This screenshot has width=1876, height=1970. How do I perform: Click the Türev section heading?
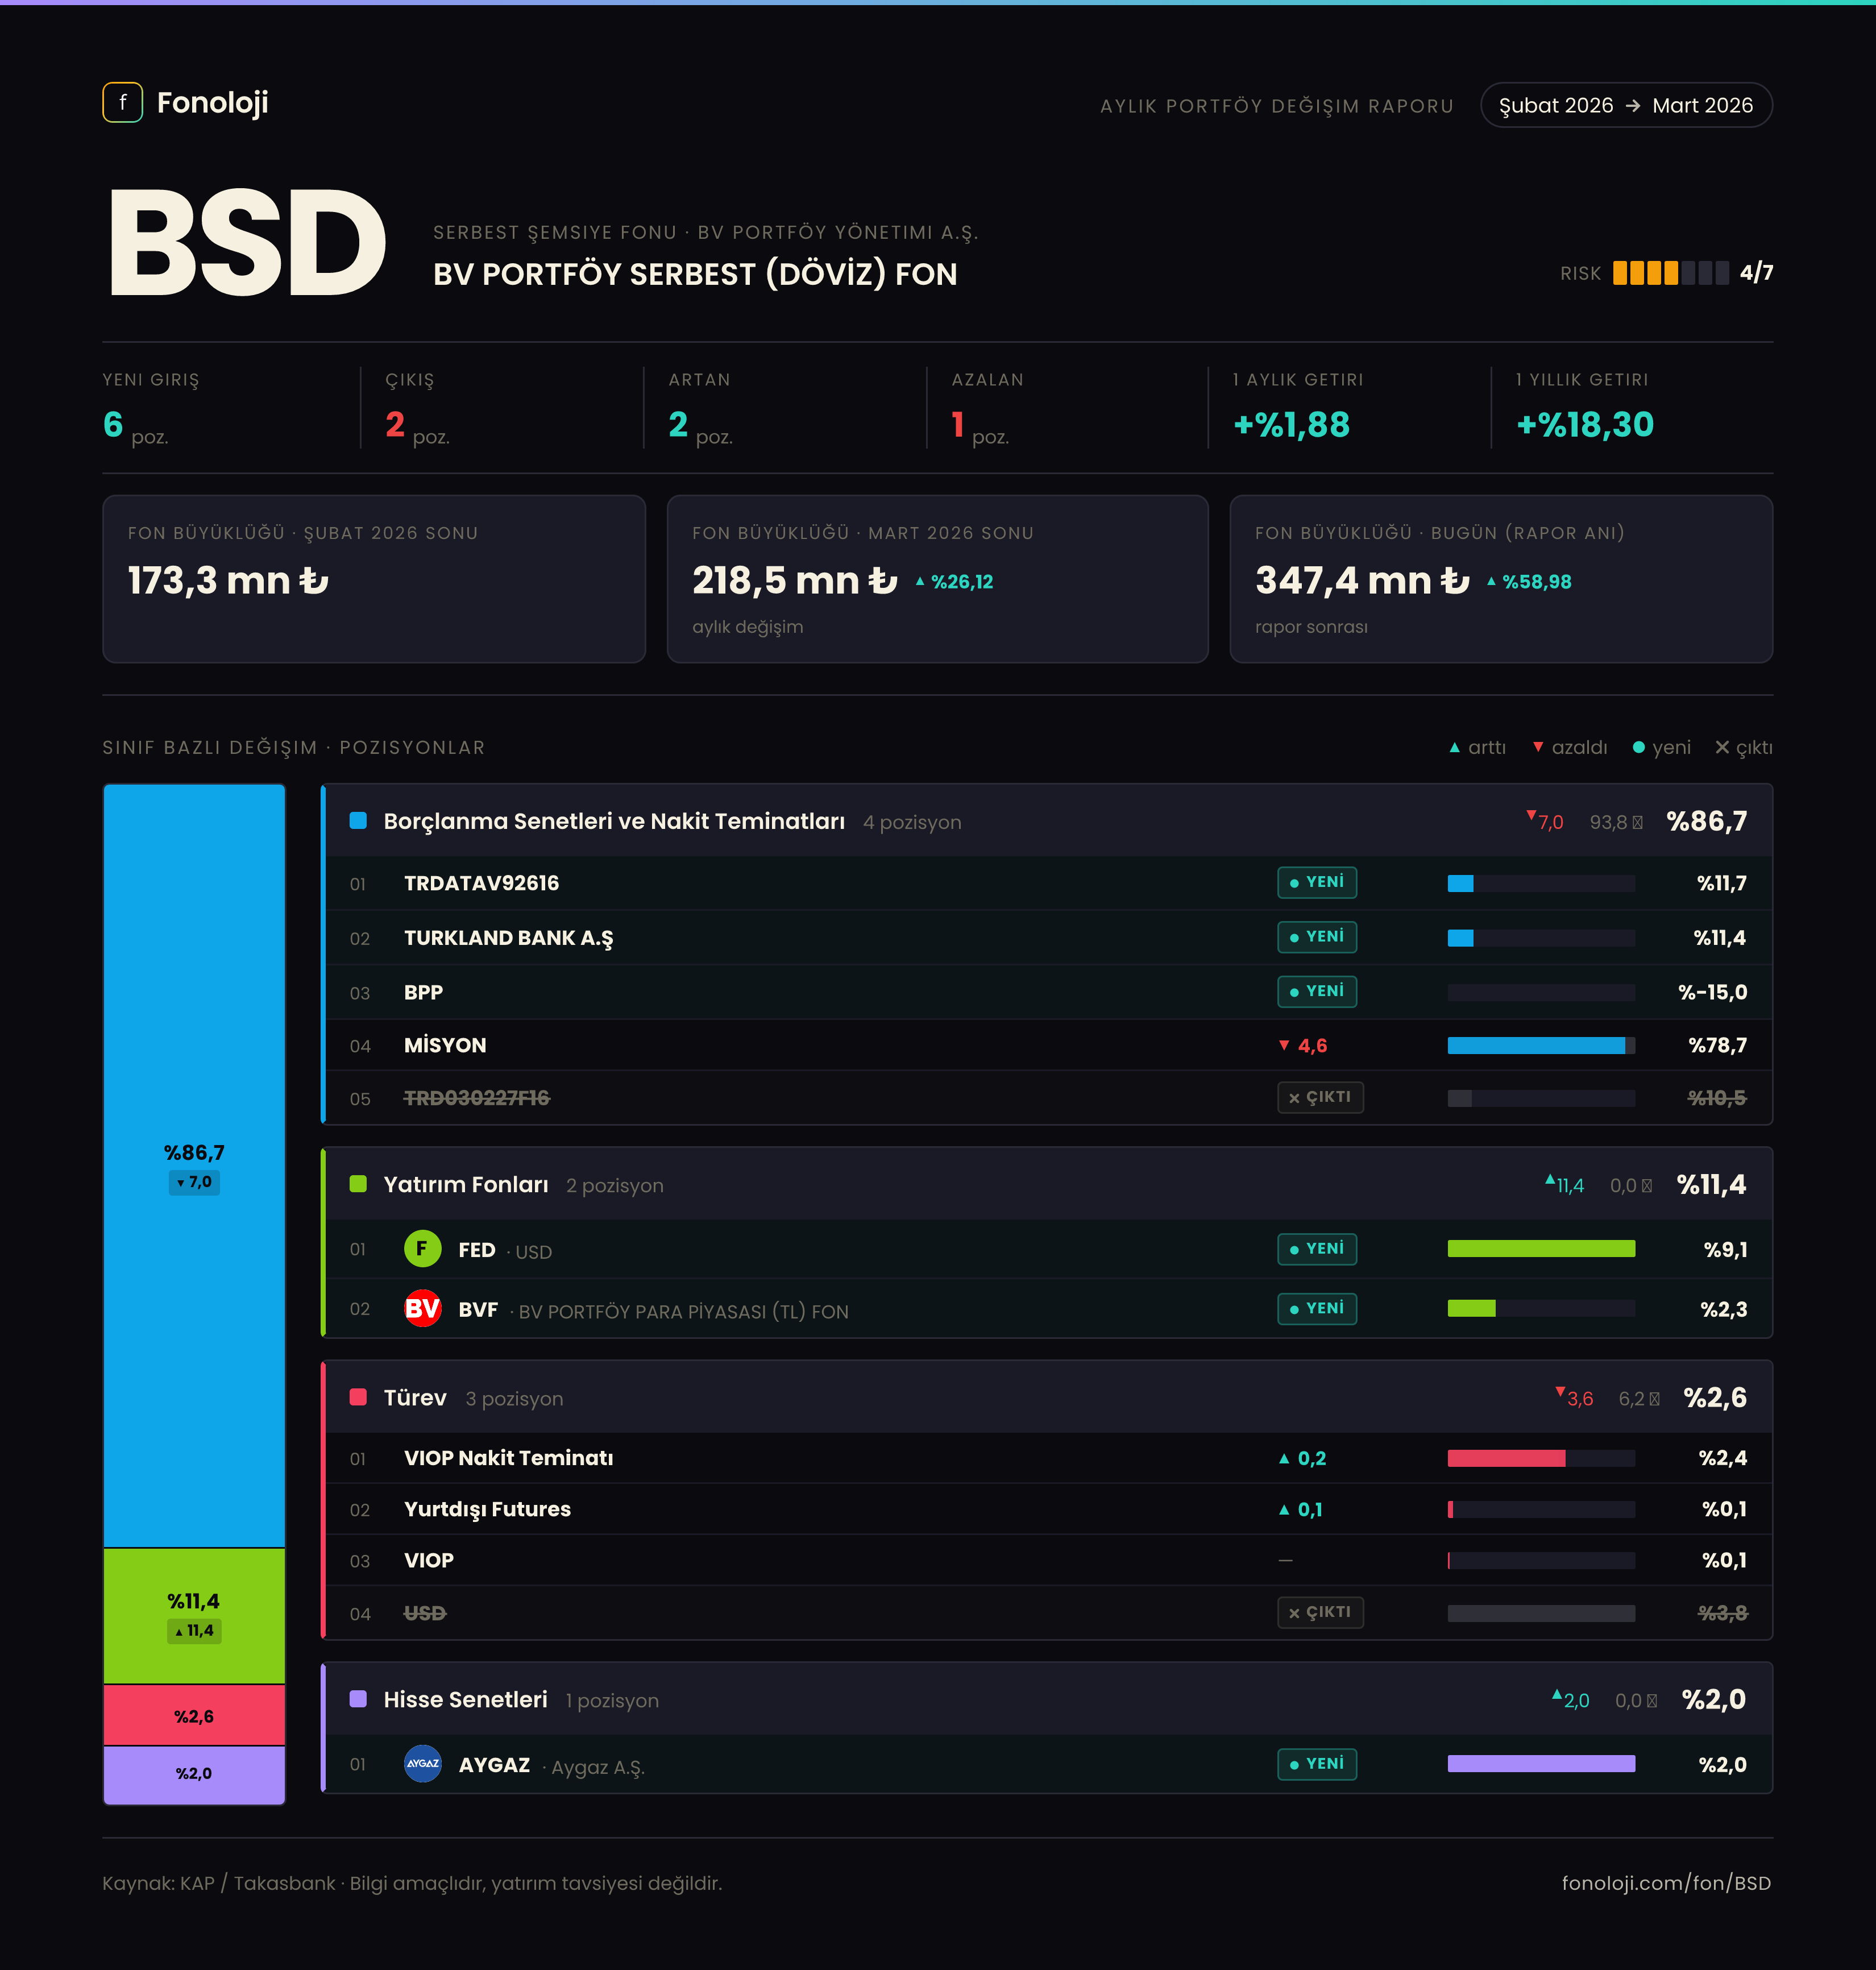click(x=415, y=1397)
